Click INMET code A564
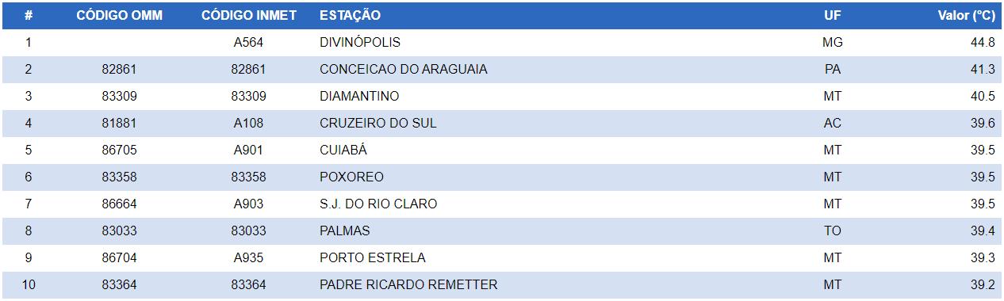Screen dimensions: 1004x301 pyautogui.click(x=248, y=43)
